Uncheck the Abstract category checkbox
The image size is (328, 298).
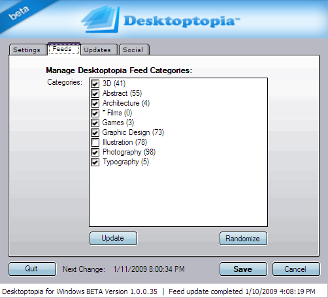click(x=95, y=93)
